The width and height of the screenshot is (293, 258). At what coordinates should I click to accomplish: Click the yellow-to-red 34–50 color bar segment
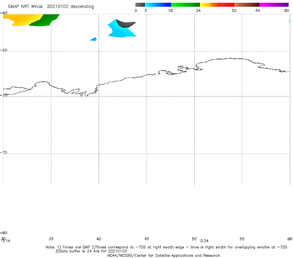(217, 5)
